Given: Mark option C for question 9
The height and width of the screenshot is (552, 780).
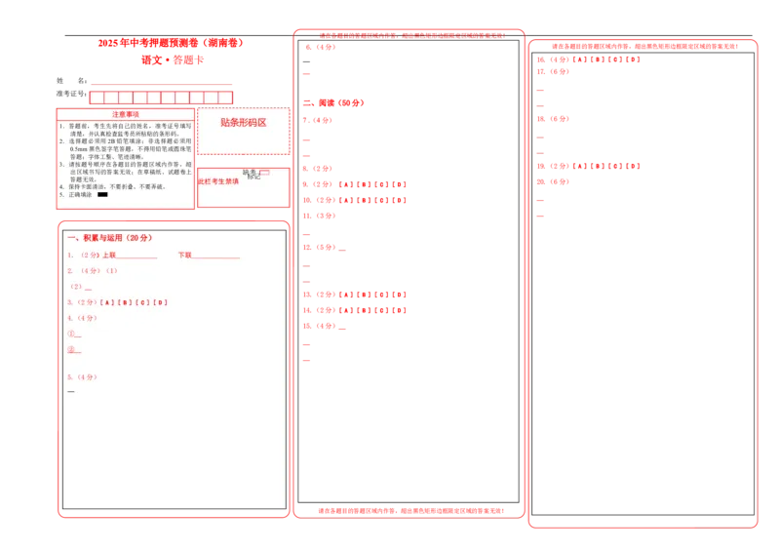Looking at the screenshot, I should [x=381, y=184].
